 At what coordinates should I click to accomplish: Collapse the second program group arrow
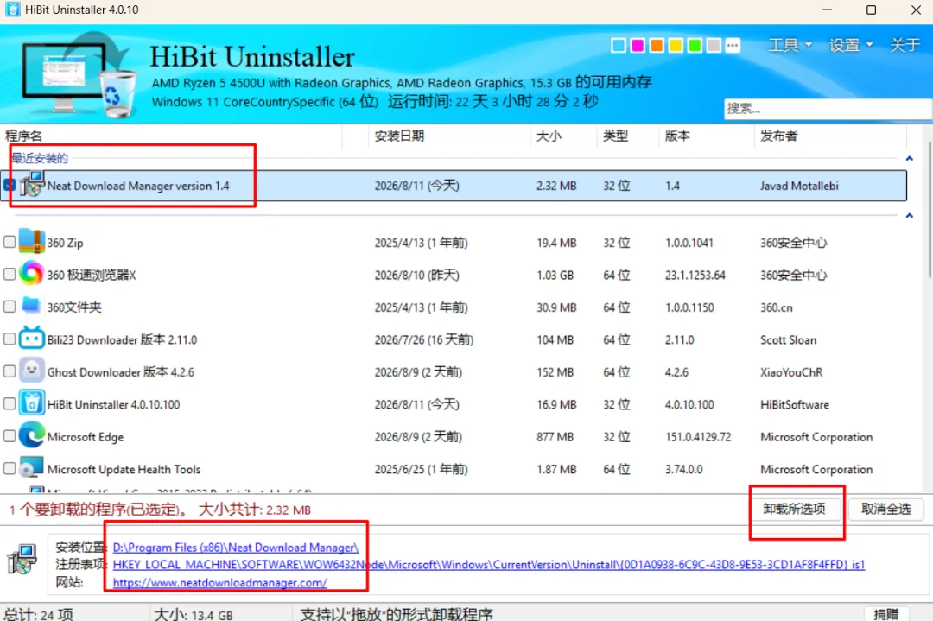(x=909, y=215)
